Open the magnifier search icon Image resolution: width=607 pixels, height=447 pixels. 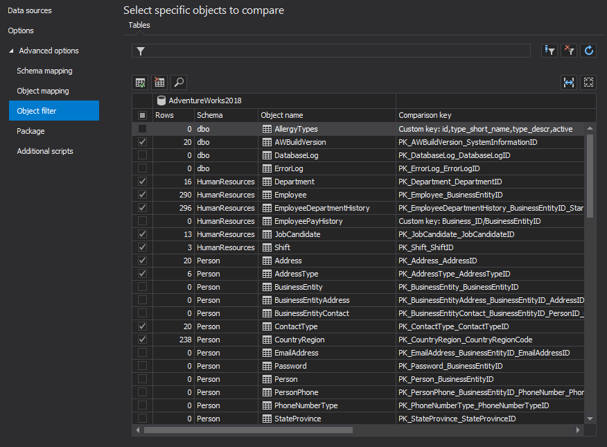click(179, 82)
